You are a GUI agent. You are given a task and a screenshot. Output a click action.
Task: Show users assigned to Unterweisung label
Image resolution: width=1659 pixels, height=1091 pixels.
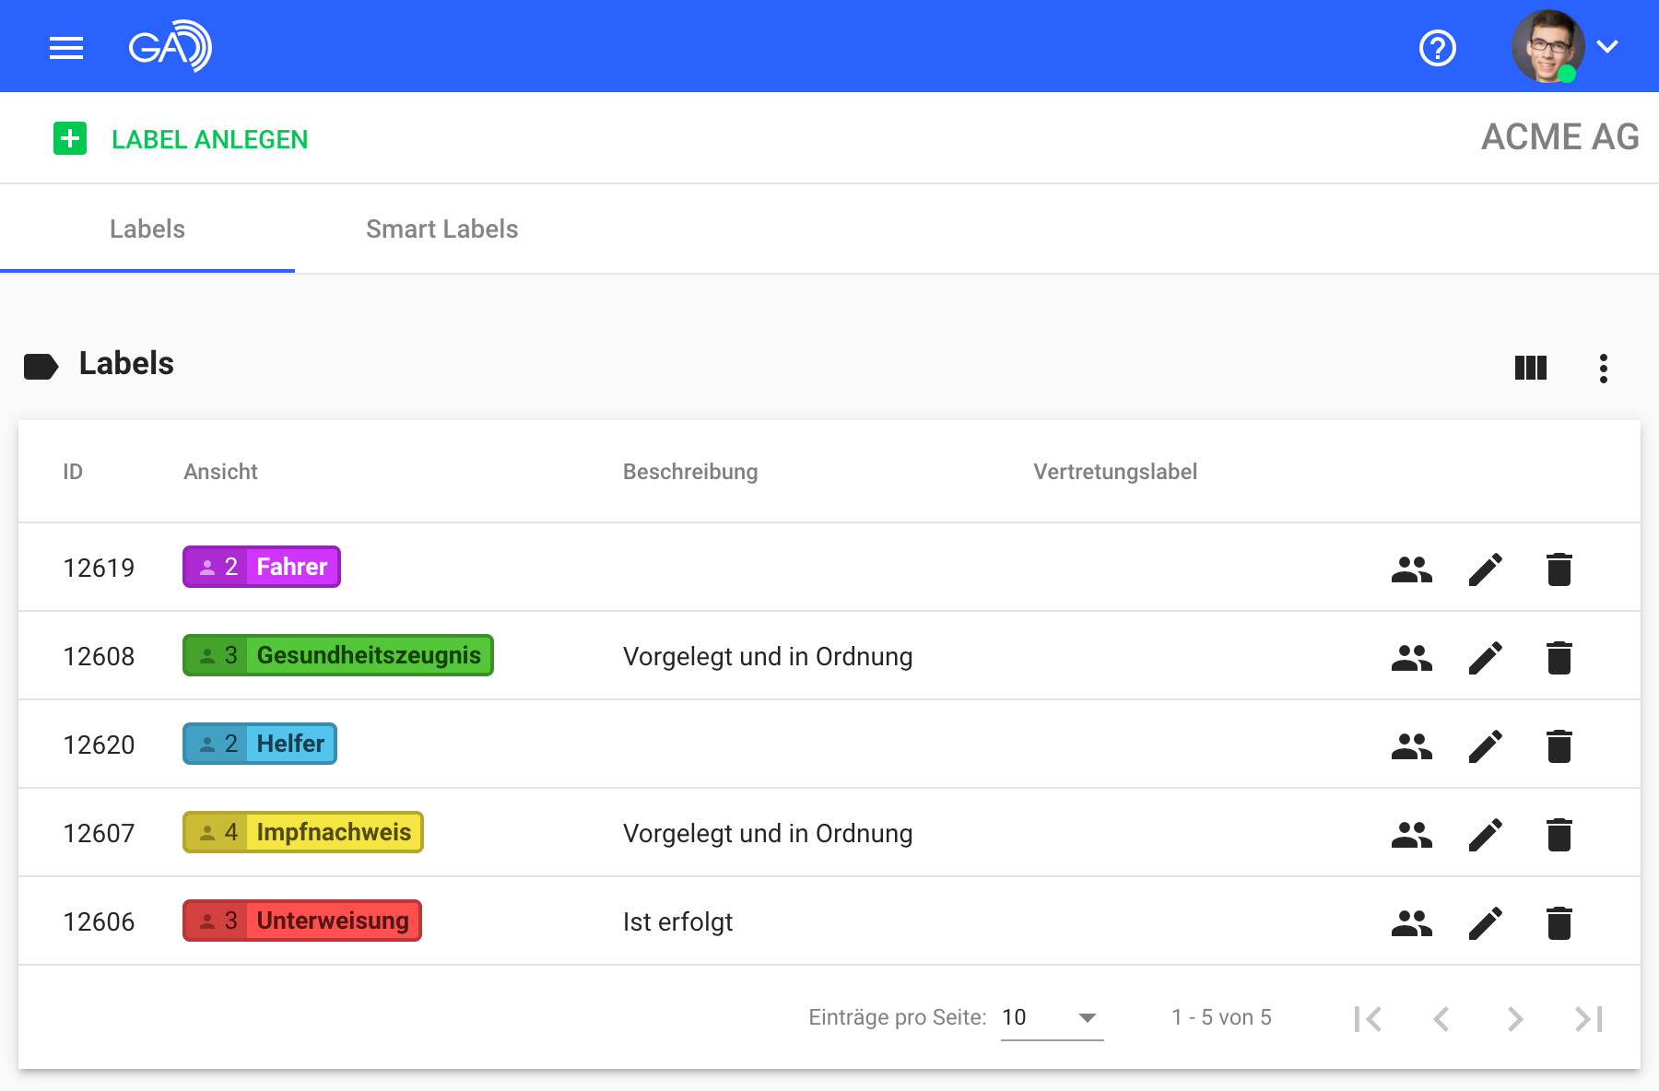[x=1411, y=923]
